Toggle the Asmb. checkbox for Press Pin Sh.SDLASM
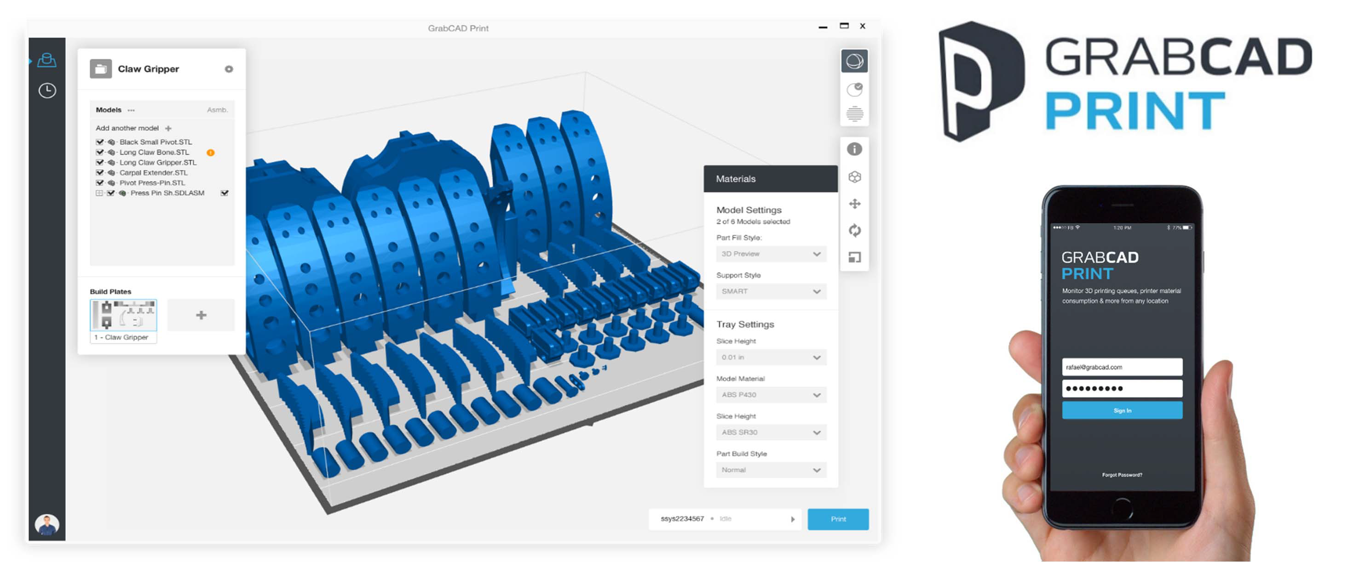This screenshot has width=1348, height=562. point(225,193)
